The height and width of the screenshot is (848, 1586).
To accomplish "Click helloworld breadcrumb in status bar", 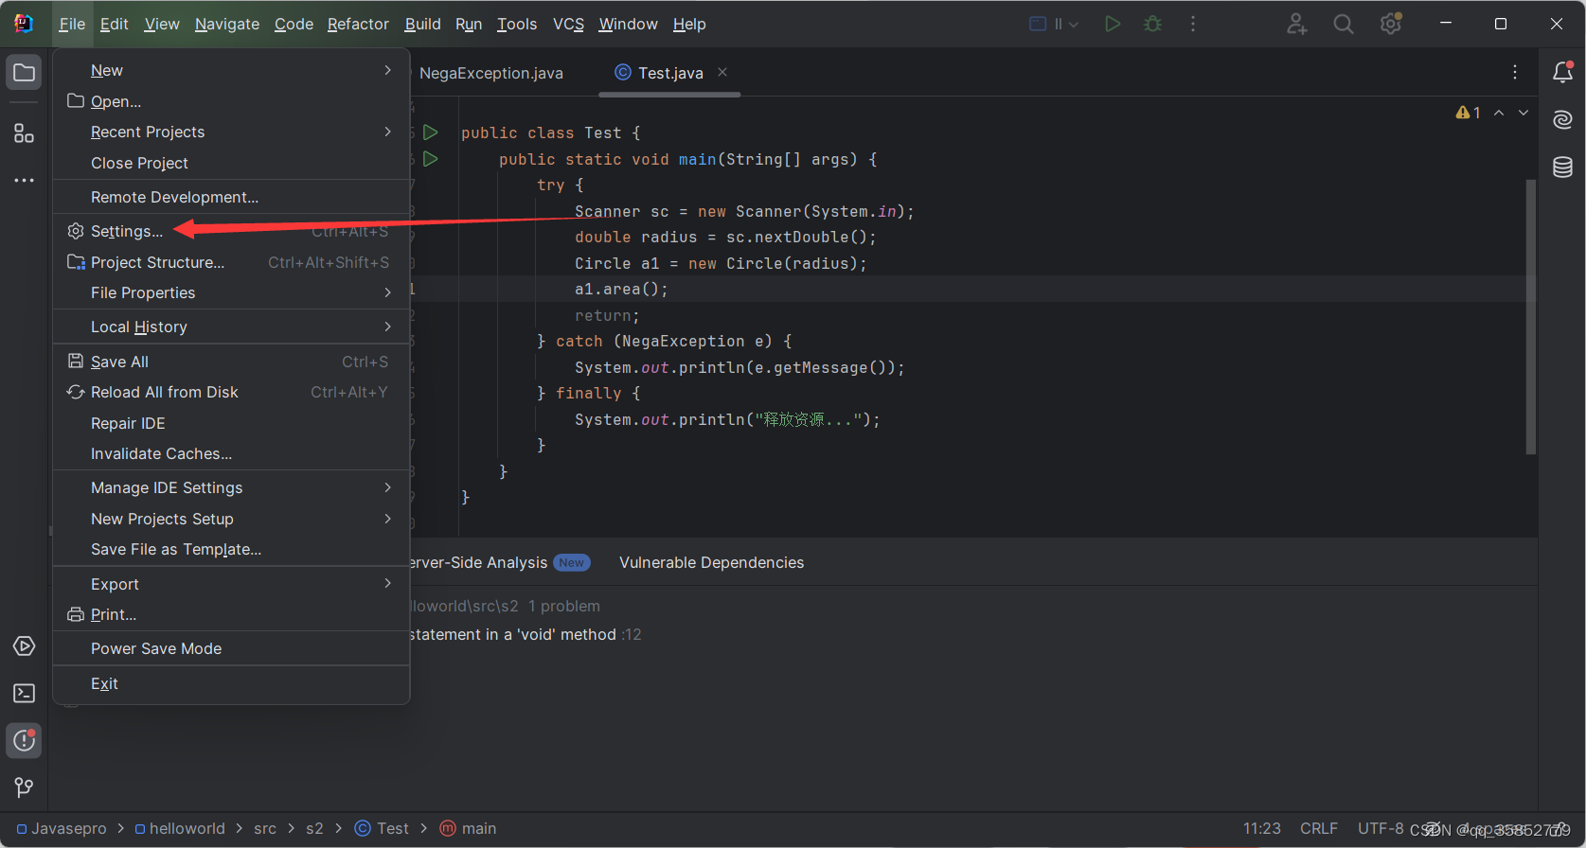I will [x=180, y=828].
